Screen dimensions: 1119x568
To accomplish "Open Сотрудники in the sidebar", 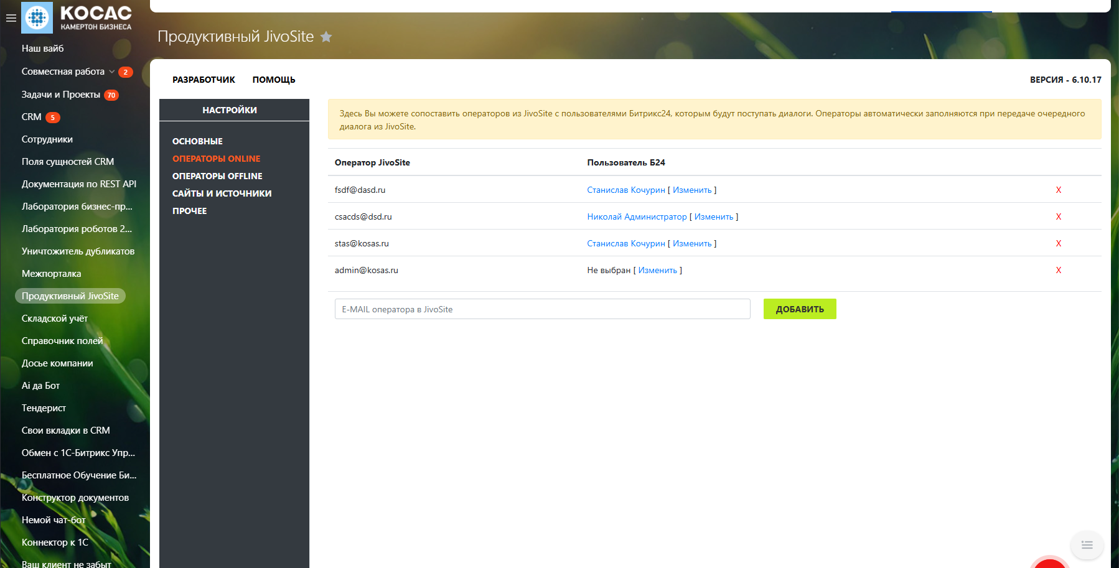I will coord(47,139).
